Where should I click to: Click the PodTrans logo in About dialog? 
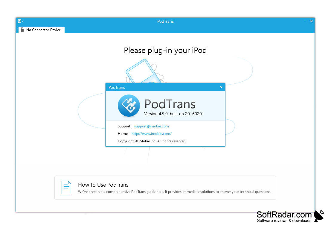[129, 106]
